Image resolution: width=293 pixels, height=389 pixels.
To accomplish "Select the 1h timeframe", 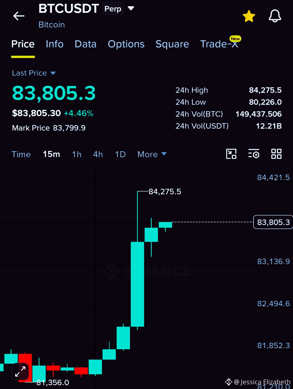I will (77, 154).
